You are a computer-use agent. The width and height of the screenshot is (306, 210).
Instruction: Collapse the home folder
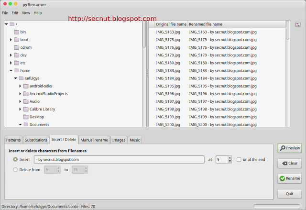click(x=11, y=70)
